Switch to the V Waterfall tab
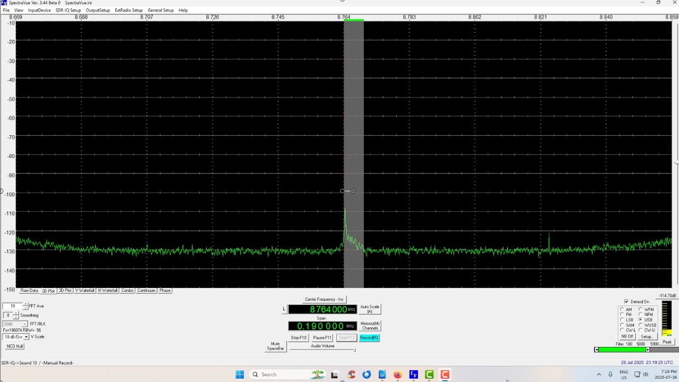Image resolution: width=679 pixels, height=382 pixels. point(84,291)
